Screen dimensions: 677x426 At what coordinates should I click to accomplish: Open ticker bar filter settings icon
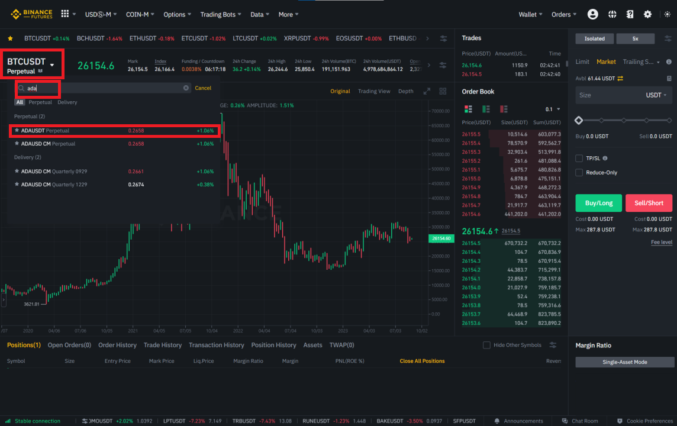[x=443, y=38]
